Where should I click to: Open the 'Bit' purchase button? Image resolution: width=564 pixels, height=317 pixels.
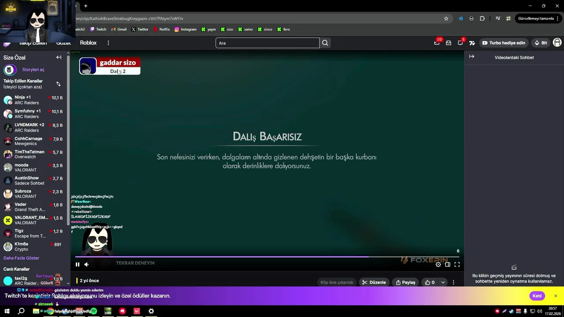click(541, 43)
